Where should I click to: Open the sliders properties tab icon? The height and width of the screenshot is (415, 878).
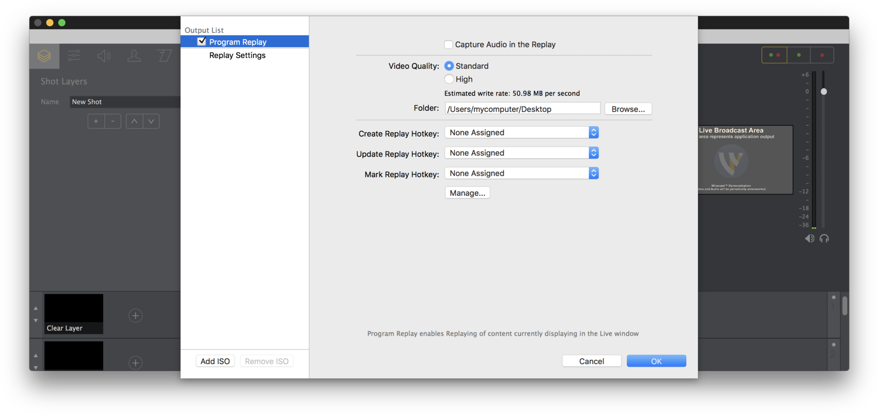point(74,56)
